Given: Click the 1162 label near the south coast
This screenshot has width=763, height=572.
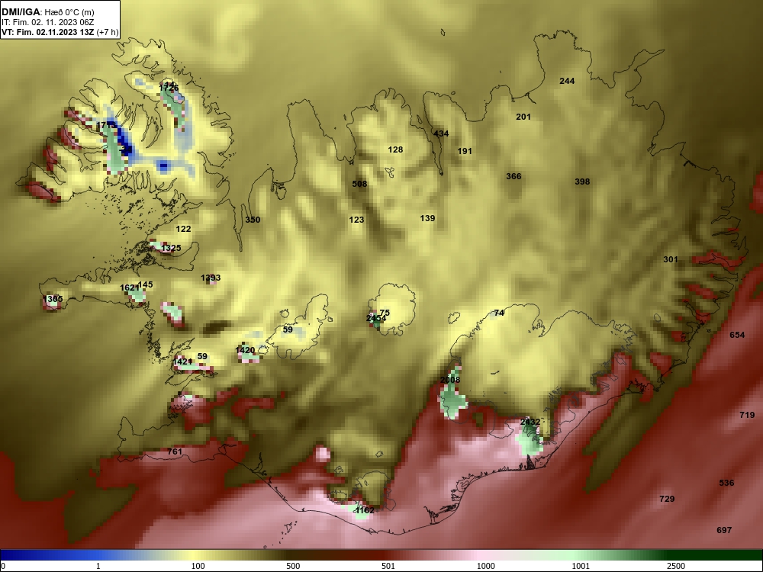Looking at the screenshot, I should coord(365,511).
